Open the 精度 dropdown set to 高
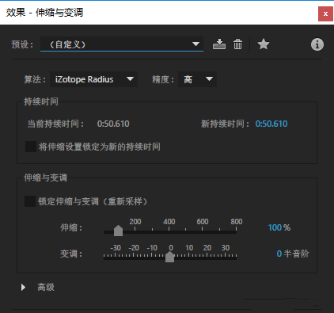This screenshot has height=313, width=334. (x=197, y=79)
